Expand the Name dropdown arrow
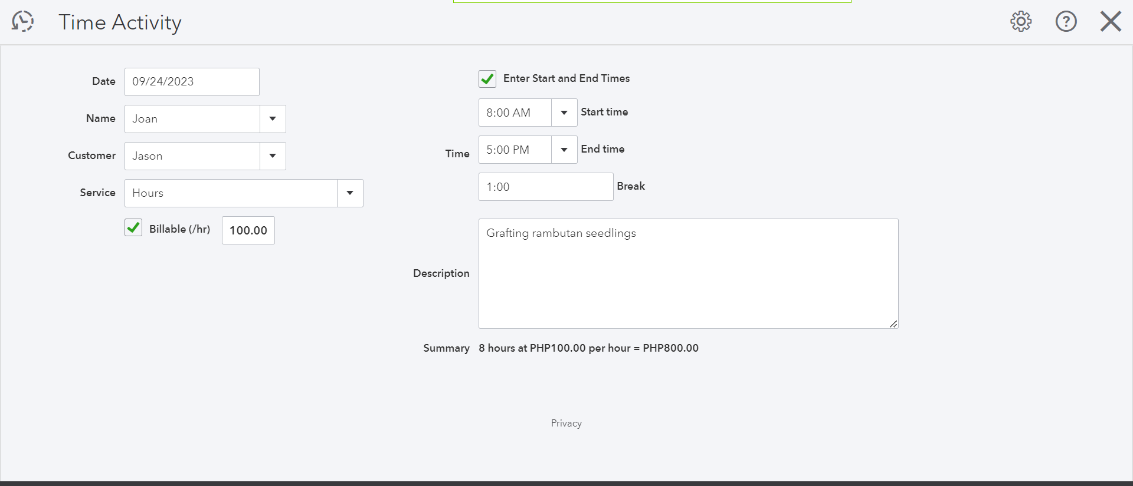 (273, 119)
